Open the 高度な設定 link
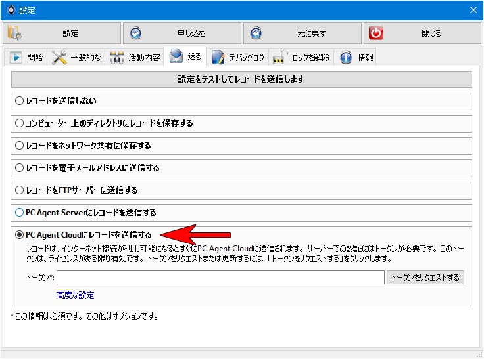484x359 pixels. 75,295
